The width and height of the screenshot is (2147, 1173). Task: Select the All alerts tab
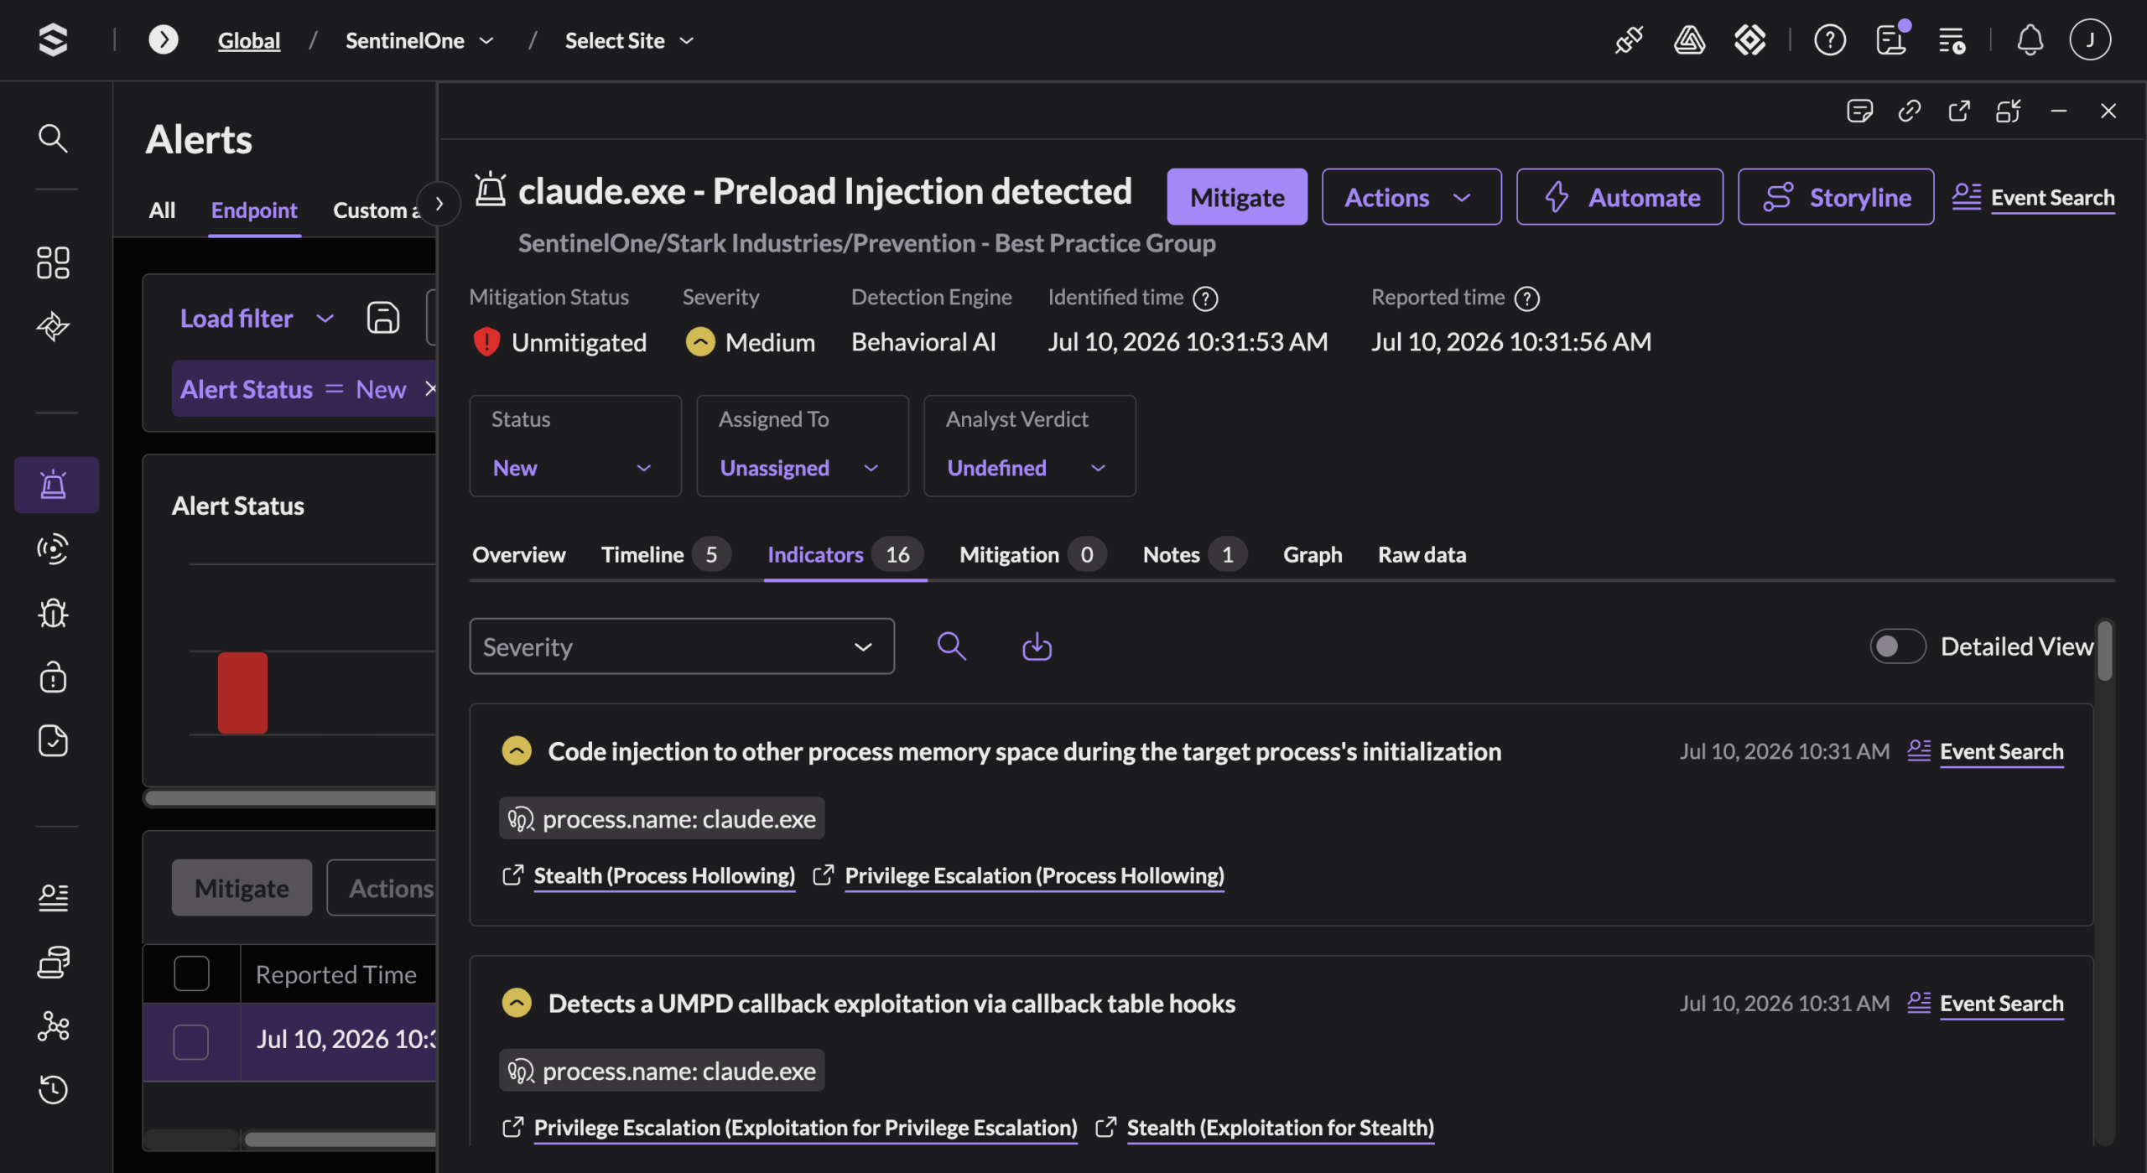[x=162, y=210]
